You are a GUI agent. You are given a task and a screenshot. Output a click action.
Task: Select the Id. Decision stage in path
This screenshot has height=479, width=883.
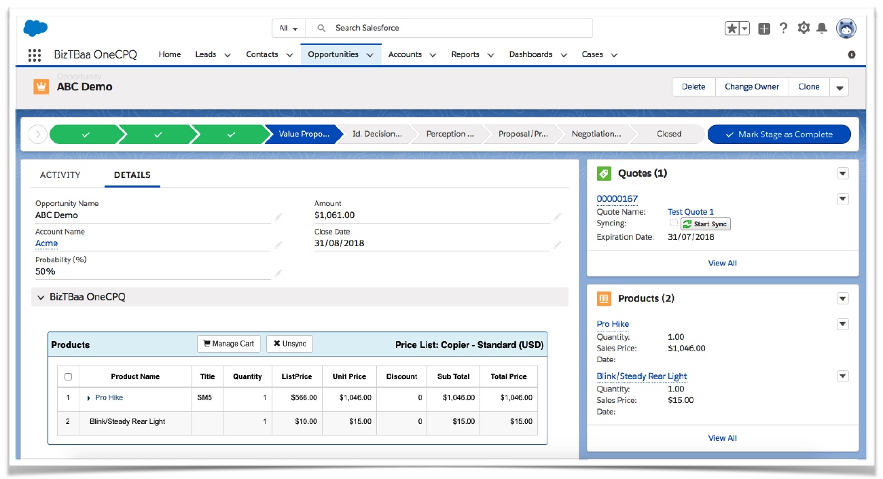tap(377, 135)
